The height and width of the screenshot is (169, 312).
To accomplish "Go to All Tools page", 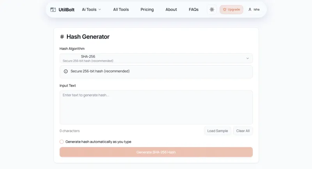I will tap(121, 9).
